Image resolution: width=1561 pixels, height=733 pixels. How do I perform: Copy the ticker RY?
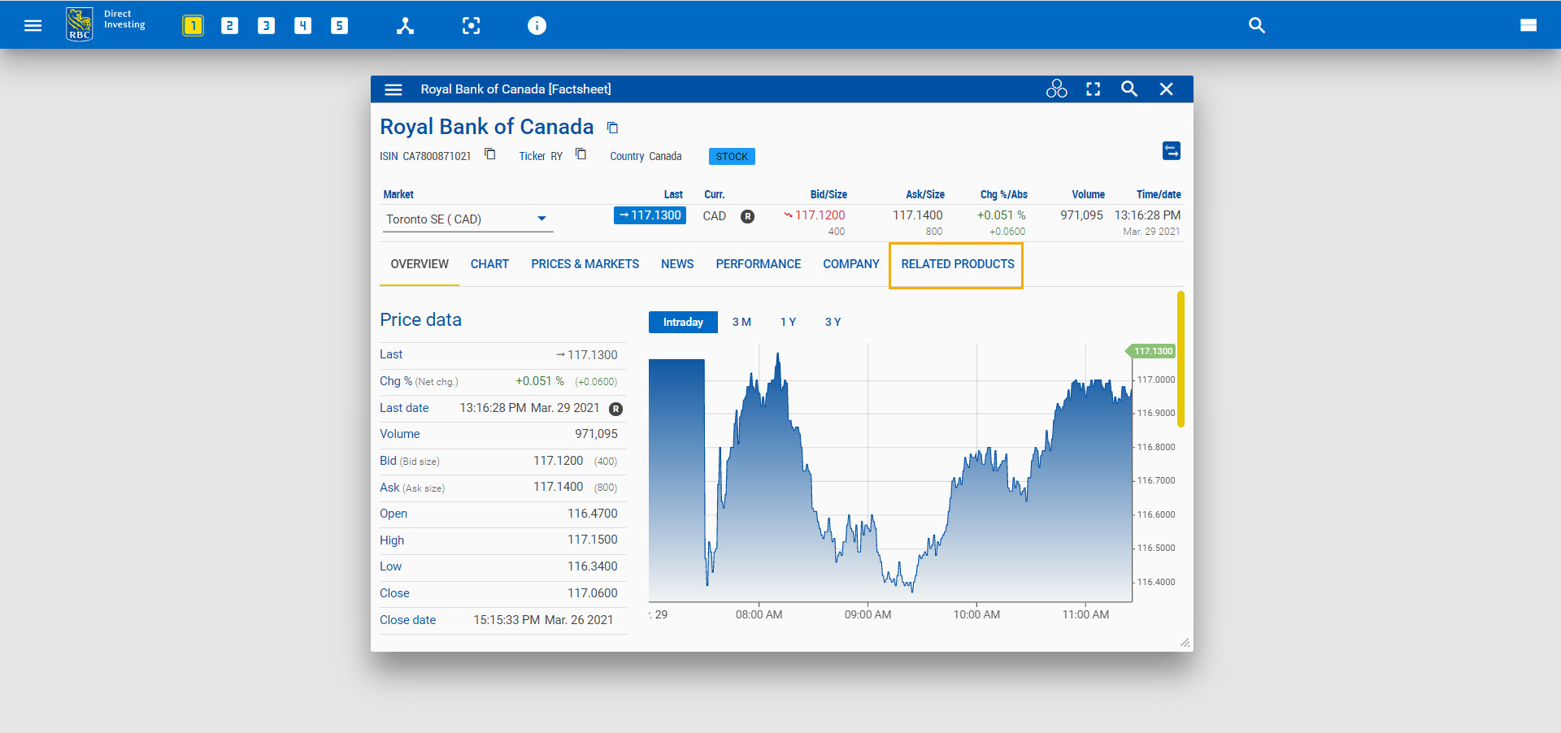pyautogui.click(x=580, y=154)
